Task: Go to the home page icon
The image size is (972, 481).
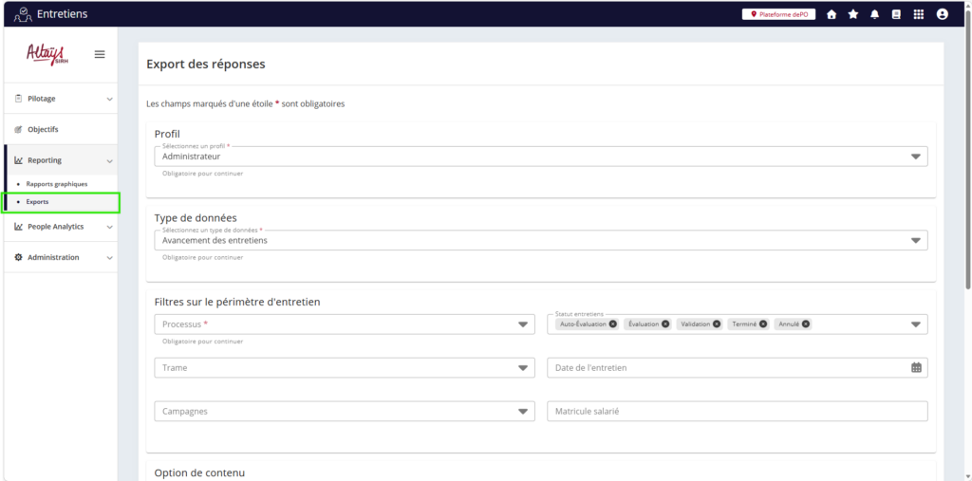Action: [832, 14]
